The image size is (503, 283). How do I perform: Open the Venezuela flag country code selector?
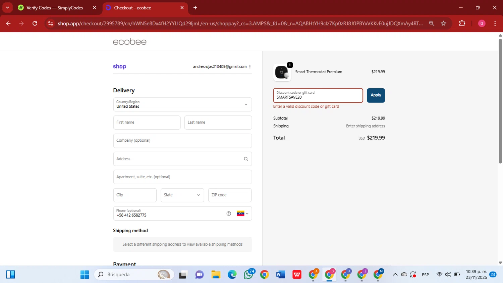[x=242, y=214]
